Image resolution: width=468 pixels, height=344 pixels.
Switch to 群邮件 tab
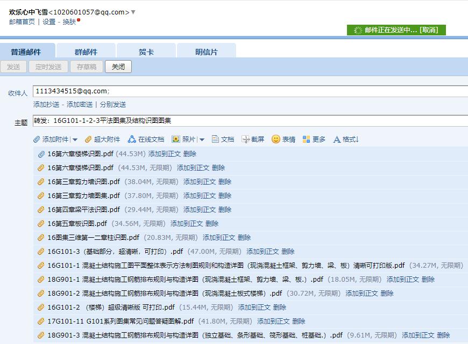[x=86, y=51]
